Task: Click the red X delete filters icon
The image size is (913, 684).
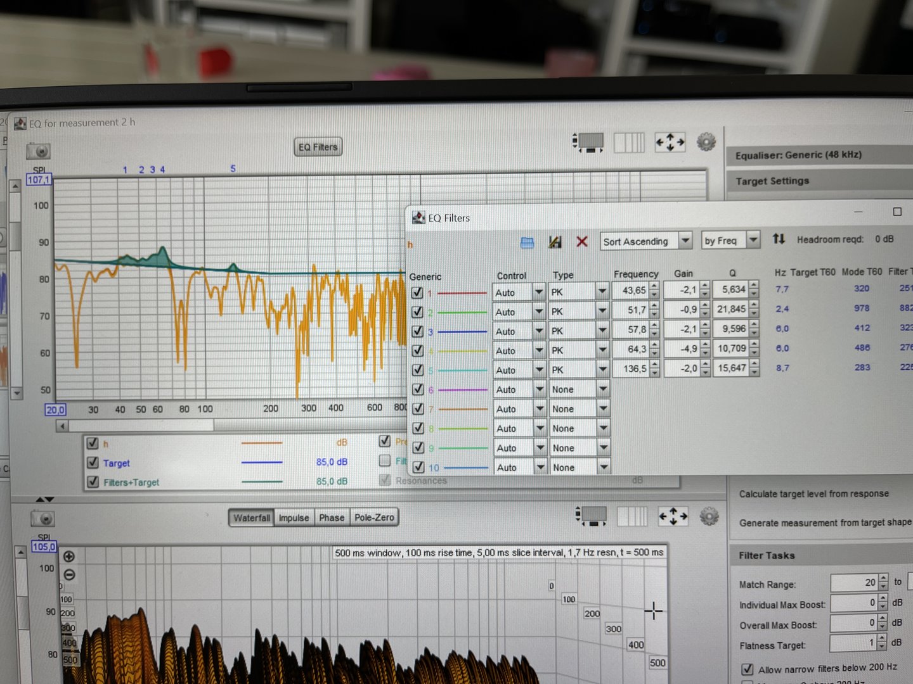Action: click(581, 242)
